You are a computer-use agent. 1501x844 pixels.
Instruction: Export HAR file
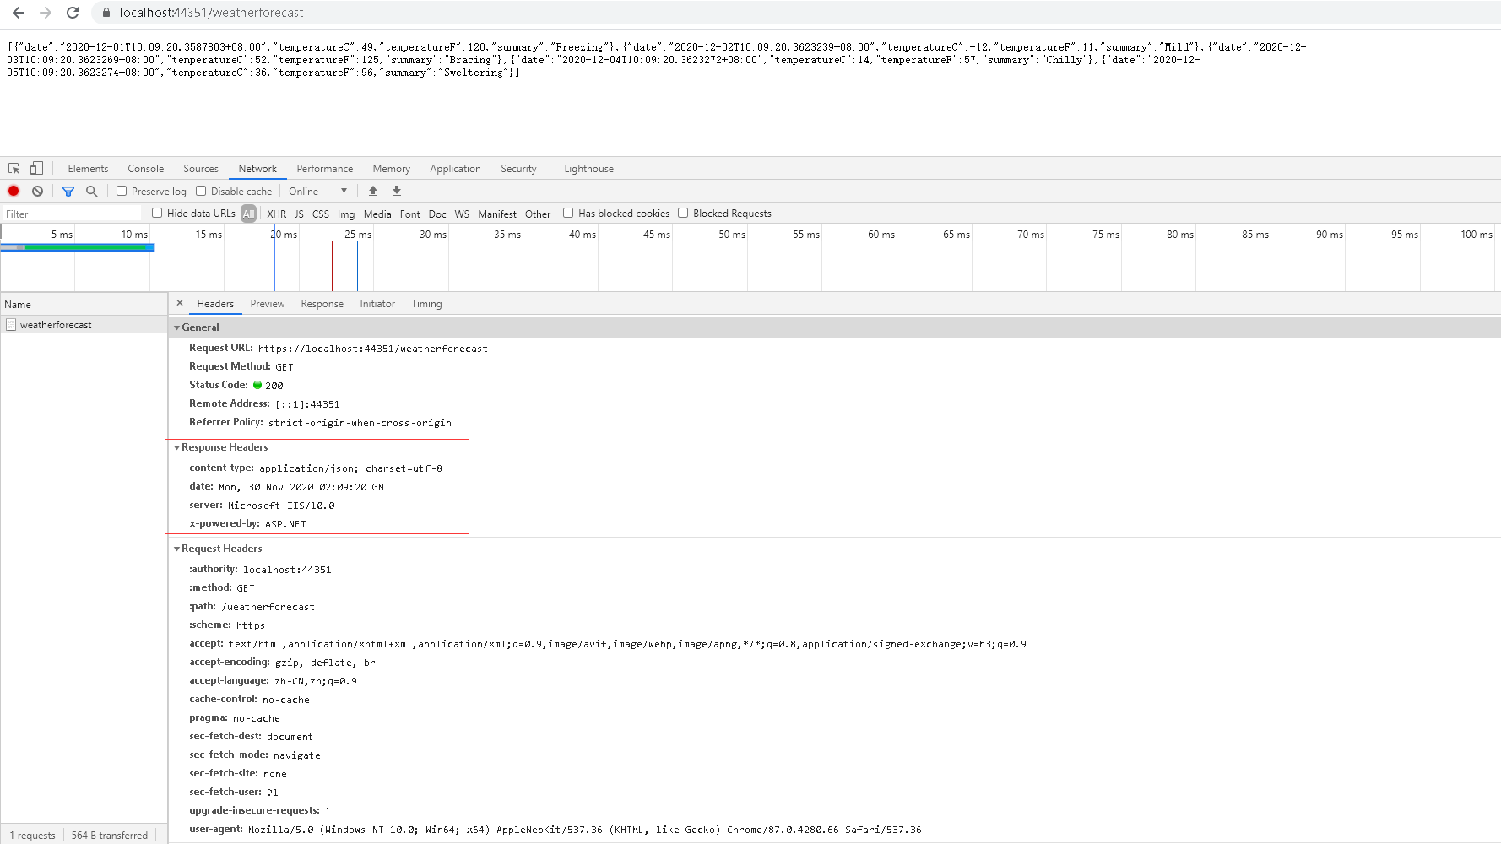397,191
